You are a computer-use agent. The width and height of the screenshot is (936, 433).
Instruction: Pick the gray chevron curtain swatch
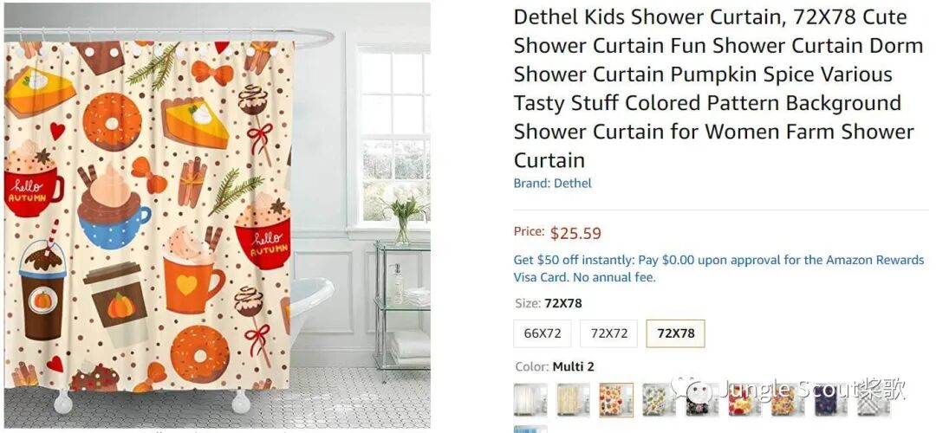874,399
